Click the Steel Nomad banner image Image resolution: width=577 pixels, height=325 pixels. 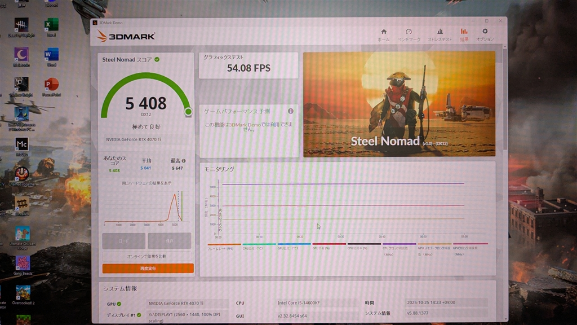coord(400,104)
